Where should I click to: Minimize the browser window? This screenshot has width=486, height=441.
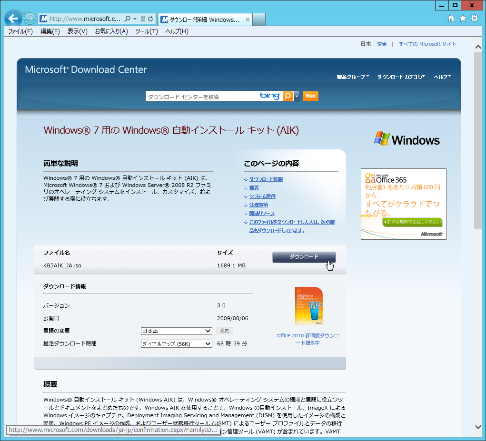[442, 5]
